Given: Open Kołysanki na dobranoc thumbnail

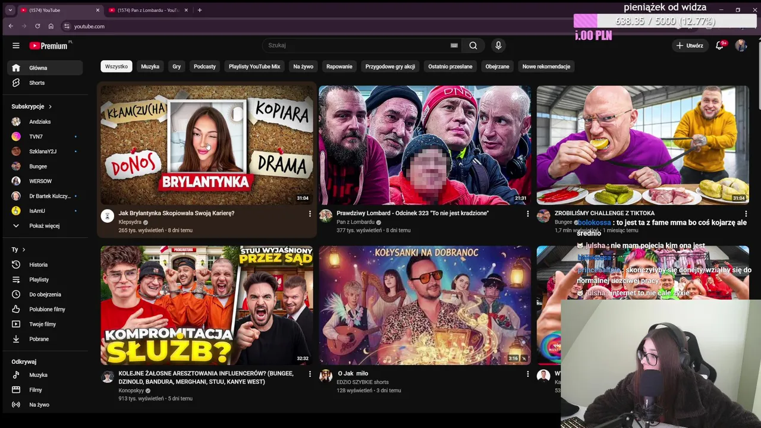Looking at the screenshot, I should 425,306.
